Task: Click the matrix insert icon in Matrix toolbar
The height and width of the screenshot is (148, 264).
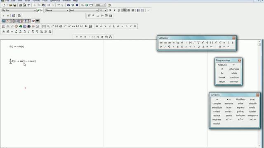Action: (x=44, y=26)
